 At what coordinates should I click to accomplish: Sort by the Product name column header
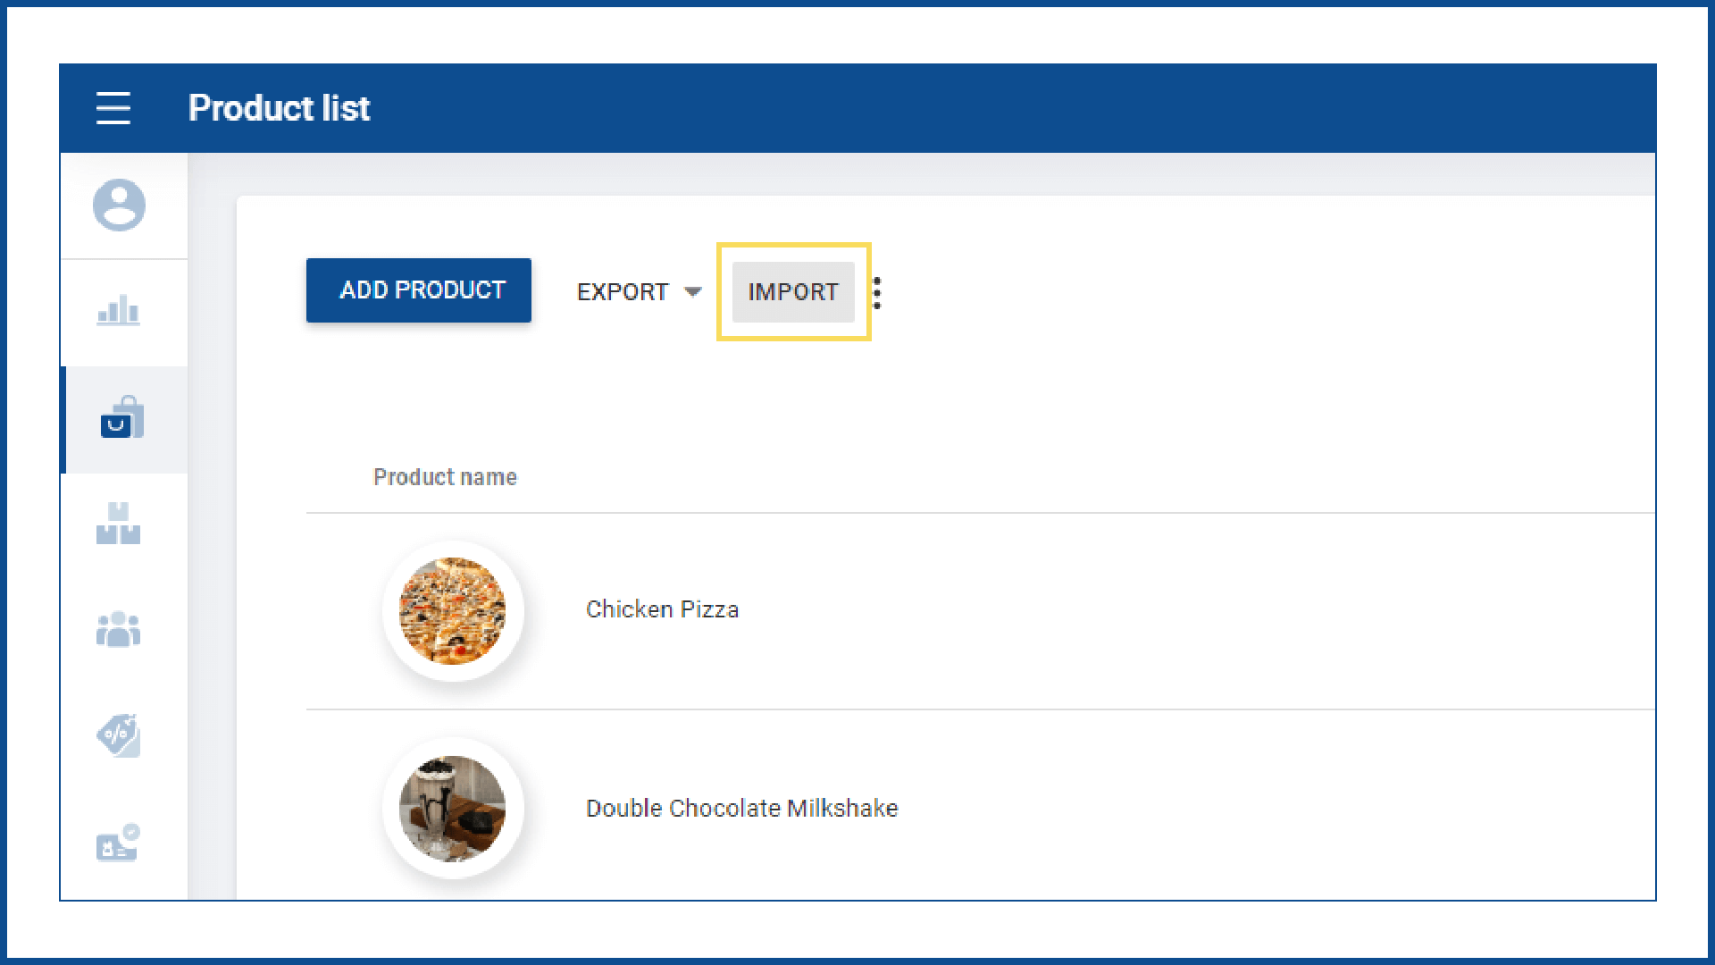(x=445, y=477)
